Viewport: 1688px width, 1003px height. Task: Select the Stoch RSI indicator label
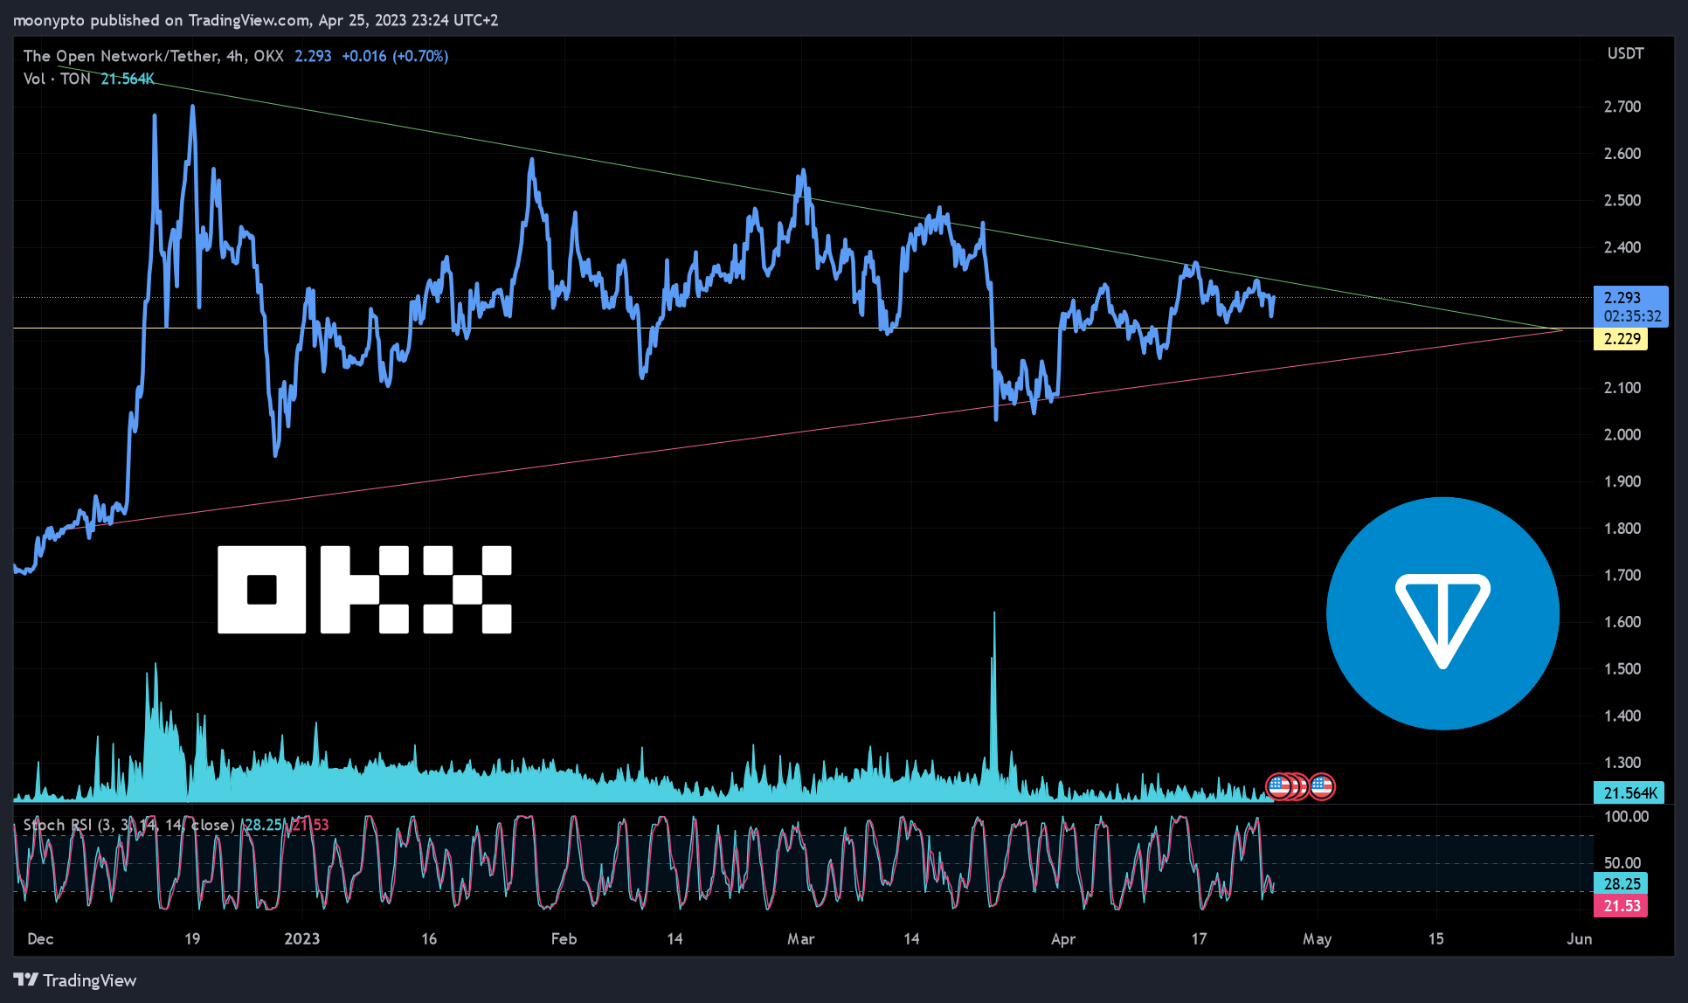tap(128, 825)
